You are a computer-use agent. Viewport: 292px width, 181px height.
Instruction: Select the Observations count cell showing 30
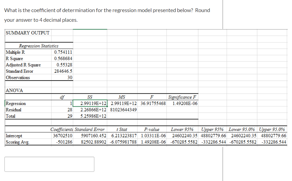64,78
